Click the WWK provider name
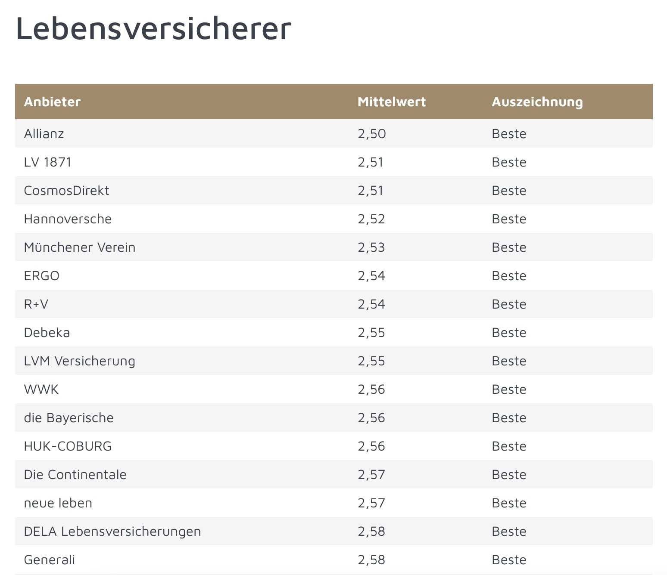 41,390
